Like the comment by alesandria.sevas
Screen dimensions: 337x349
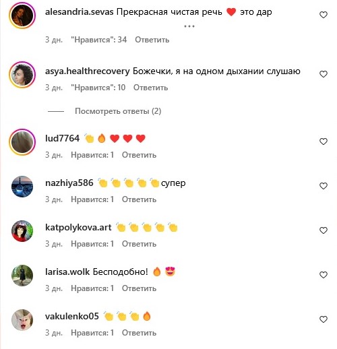[324, 15]
